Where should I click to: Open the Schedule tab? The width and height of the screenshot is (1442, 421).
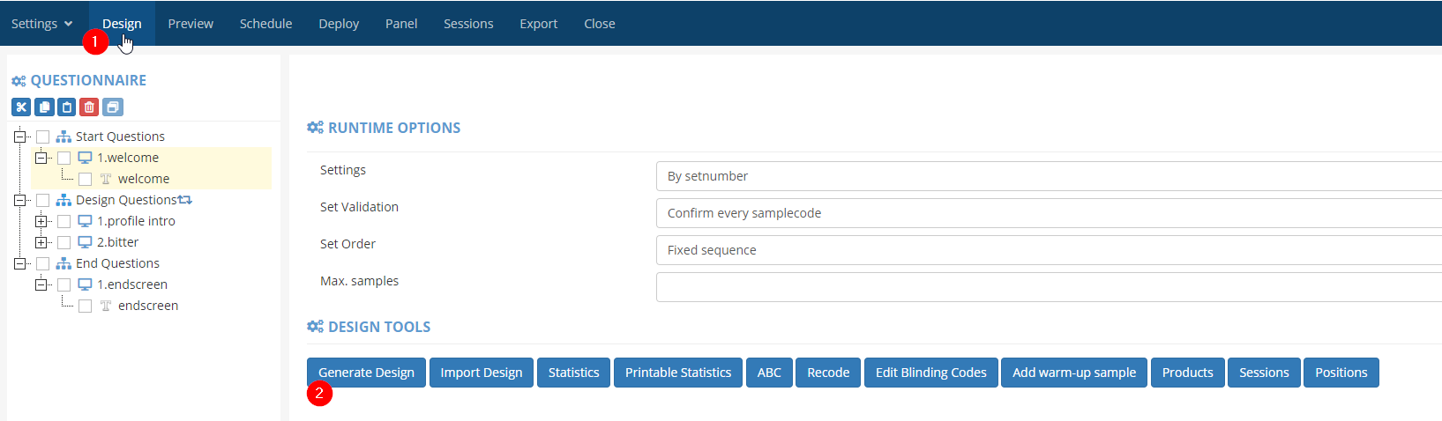tap(265, 24)
